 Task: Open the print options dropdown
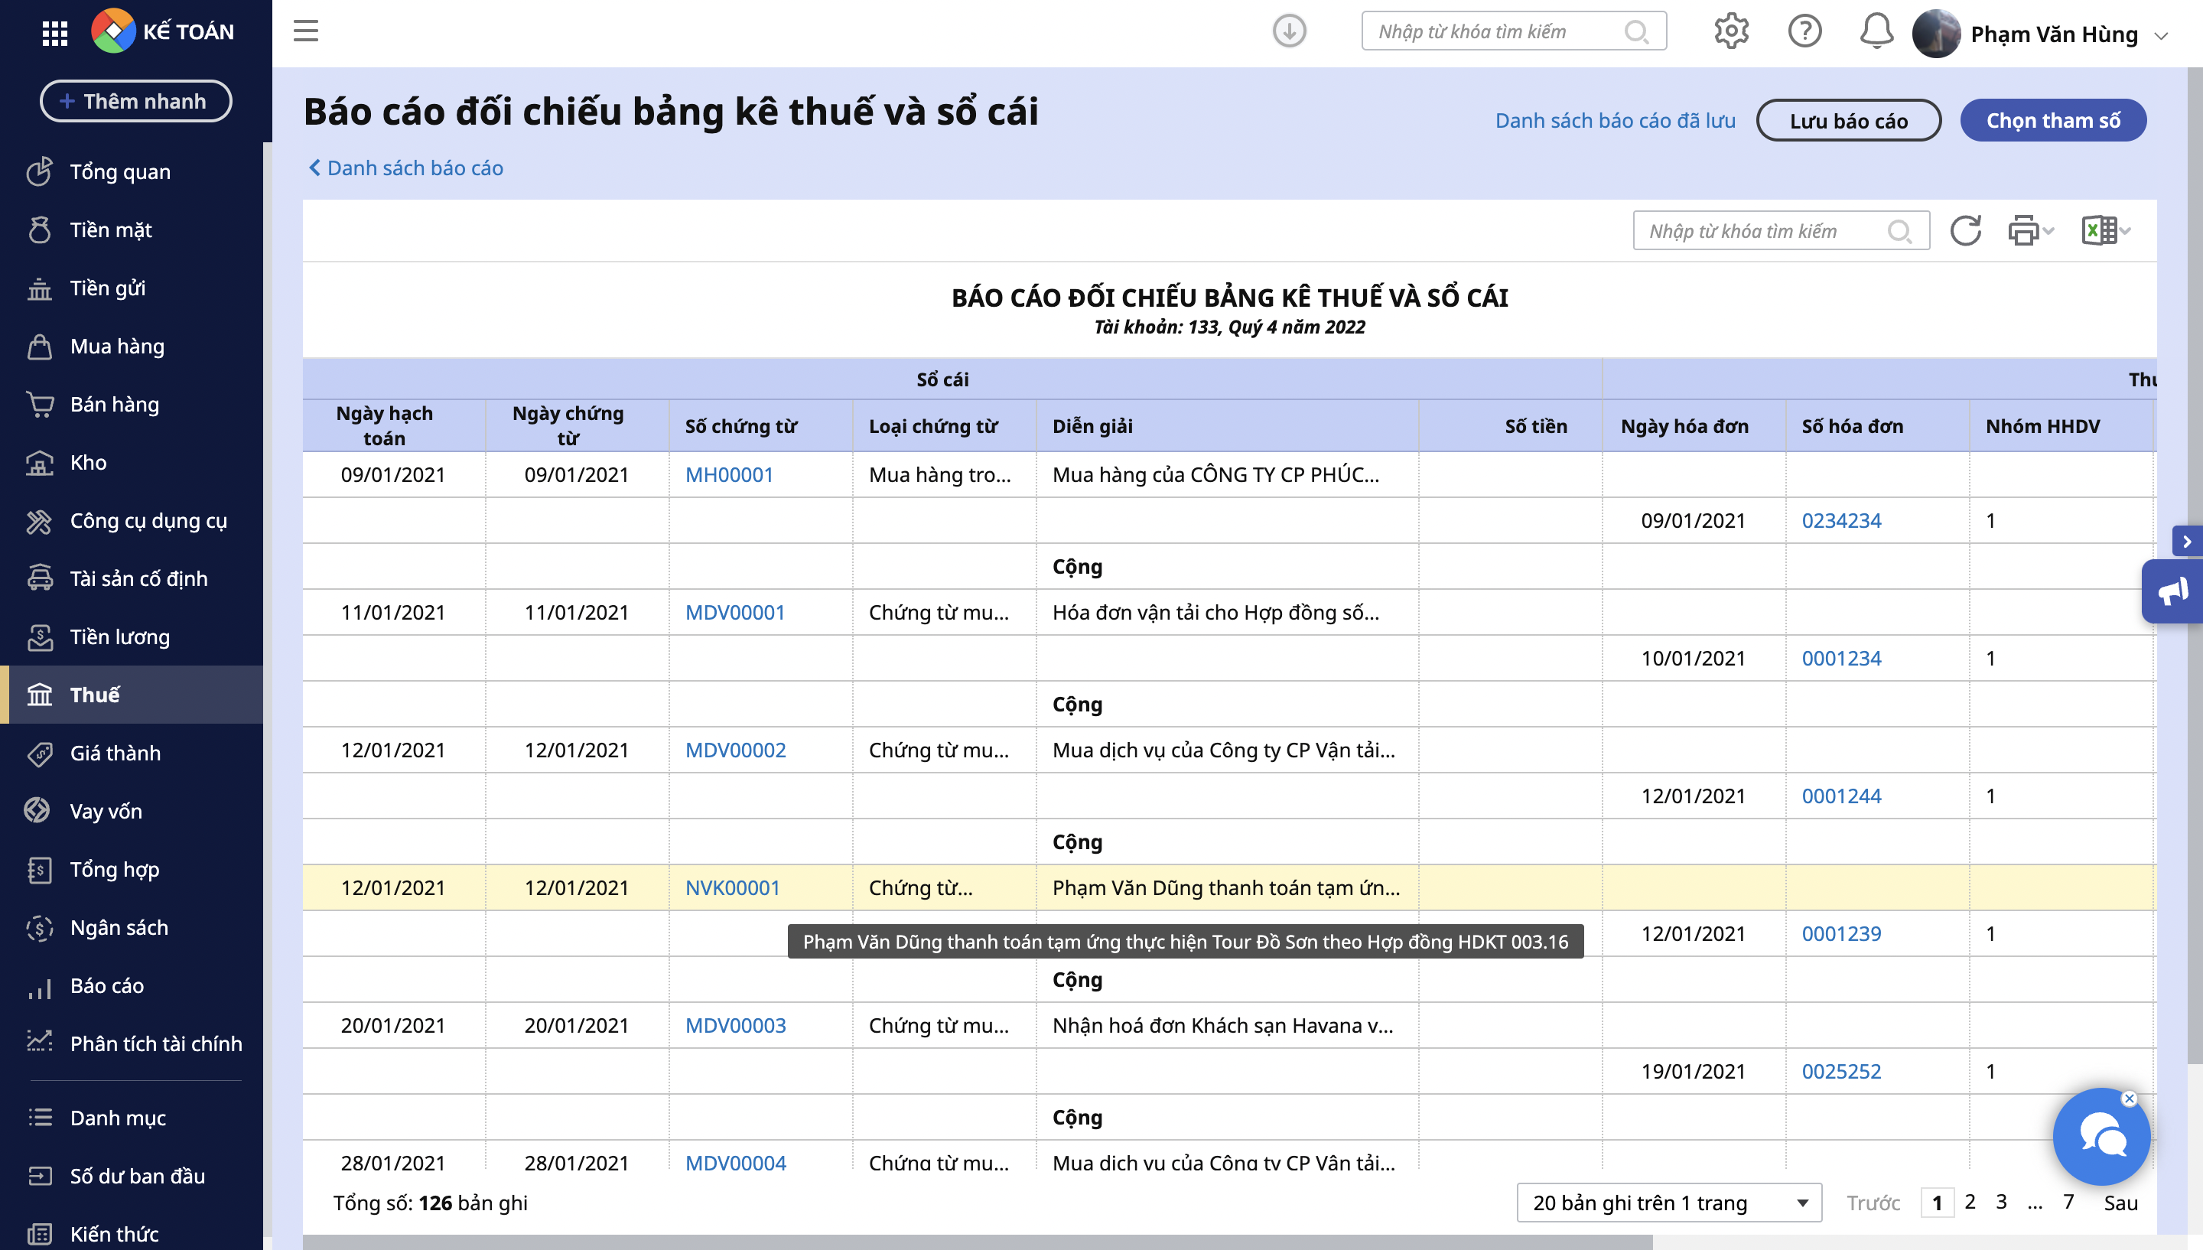click(2029, 231)
